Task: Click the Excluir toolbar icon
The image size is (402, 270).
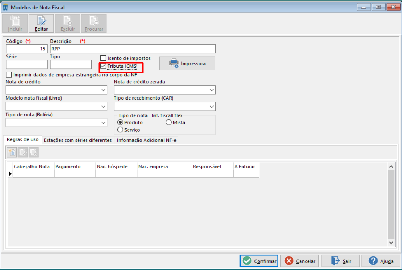Action: pyautogui.click(x=68, y=23)
